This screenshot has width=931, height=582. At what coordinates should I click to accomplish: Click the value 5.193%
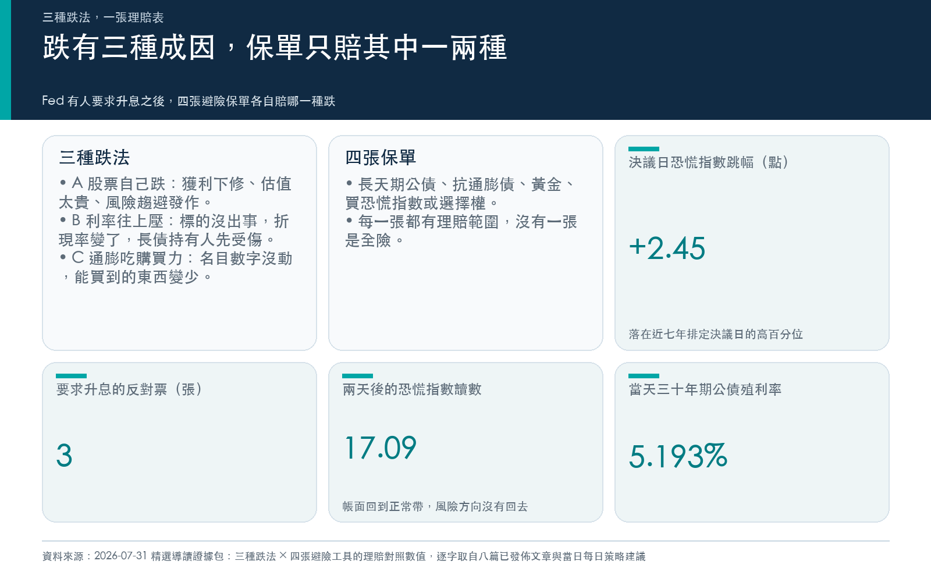[678, 456]
